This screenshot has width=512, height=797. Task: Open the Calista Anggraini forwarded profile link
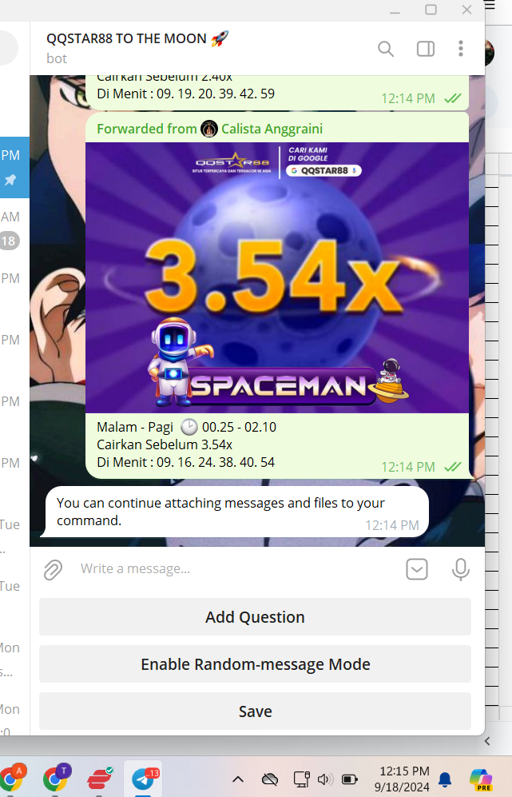[272, 130]
